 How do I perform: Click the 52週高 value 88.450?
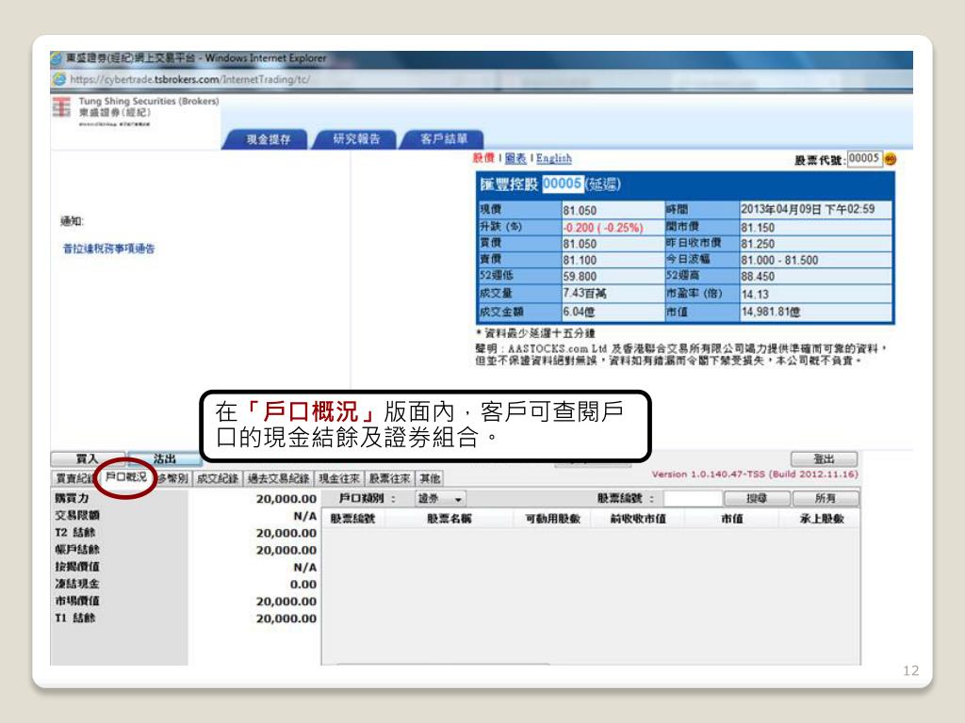click(x=758, y=277)
